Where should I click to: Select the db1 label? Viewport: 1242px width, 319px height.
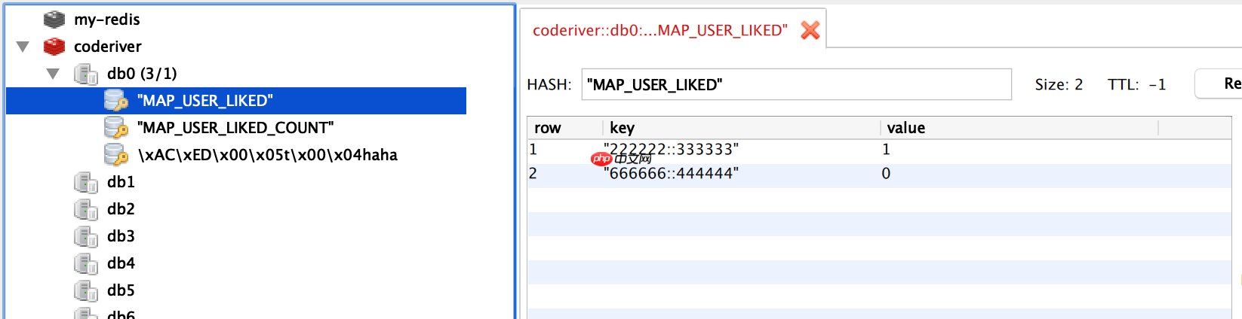click(x=121, y=182)
